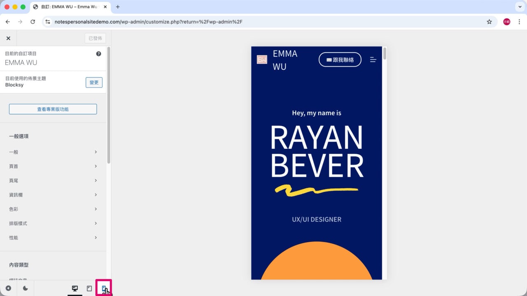
Task: Switch to tablet preview device icon
Action: point(89,288)
